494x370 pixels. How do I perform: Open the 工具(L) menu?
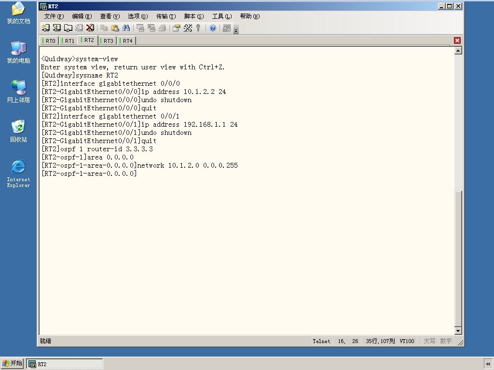point(222,16)
